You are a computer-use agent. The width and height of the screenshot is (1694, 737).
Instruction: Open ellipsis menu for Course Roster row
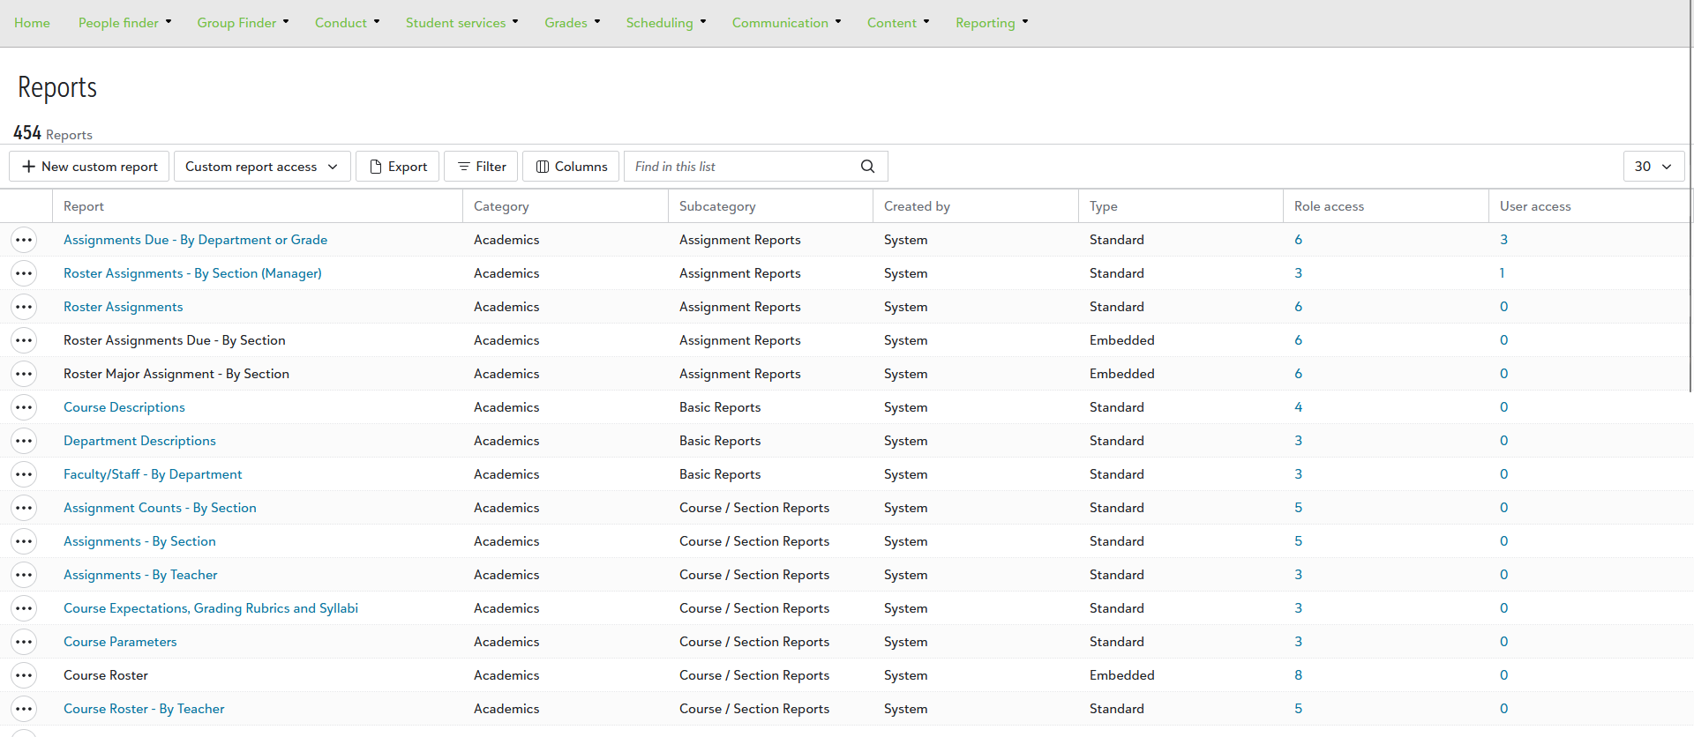tap(24, 675)
